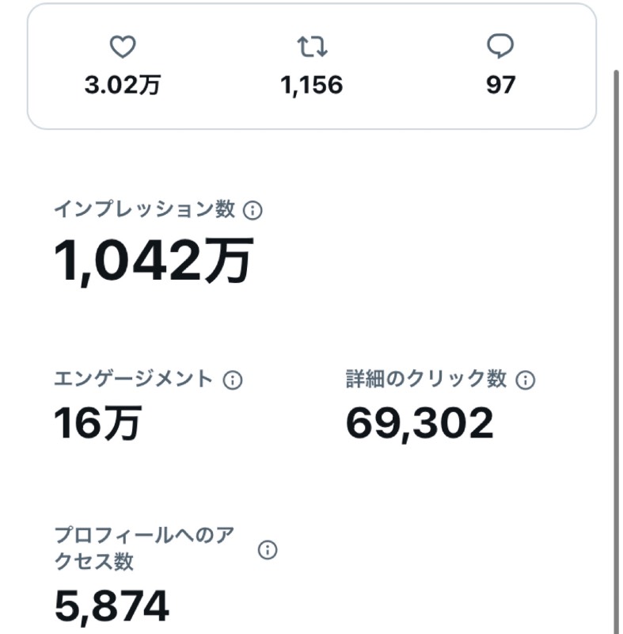This screenshot has width=623, height=634.
Task: Click the 97 replies count
Action: (500, 86)
